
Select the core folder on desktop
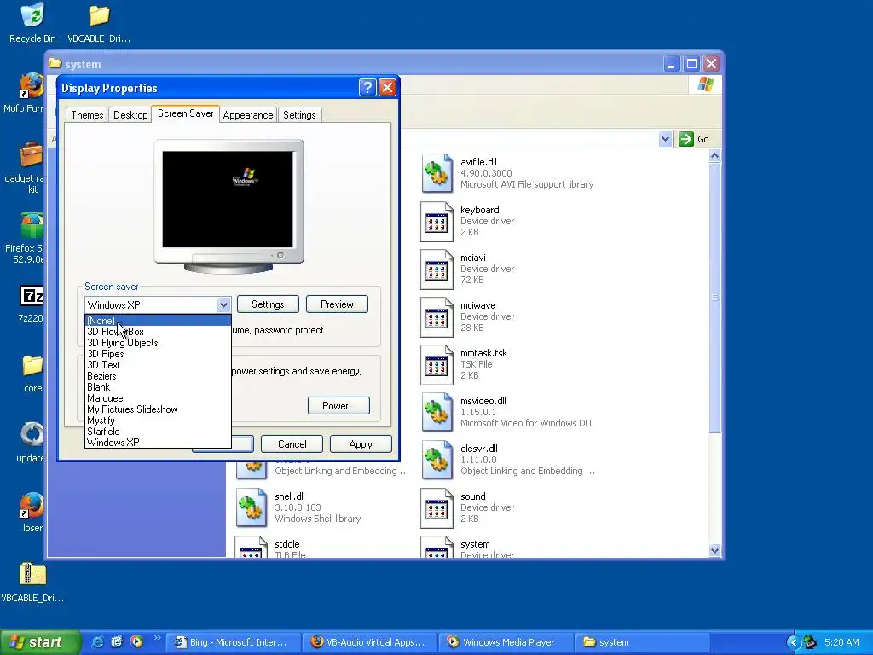pos(32,366)
